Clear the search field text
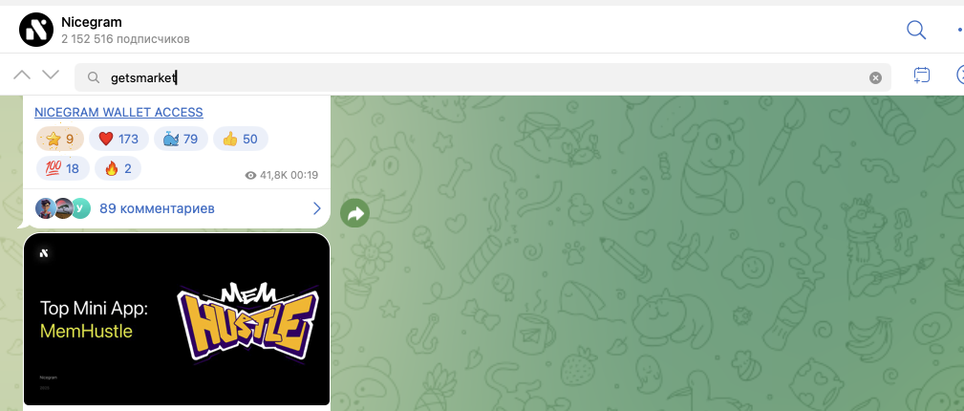The image size is (964, 411). pyautogui.click(x=875, y=77)
